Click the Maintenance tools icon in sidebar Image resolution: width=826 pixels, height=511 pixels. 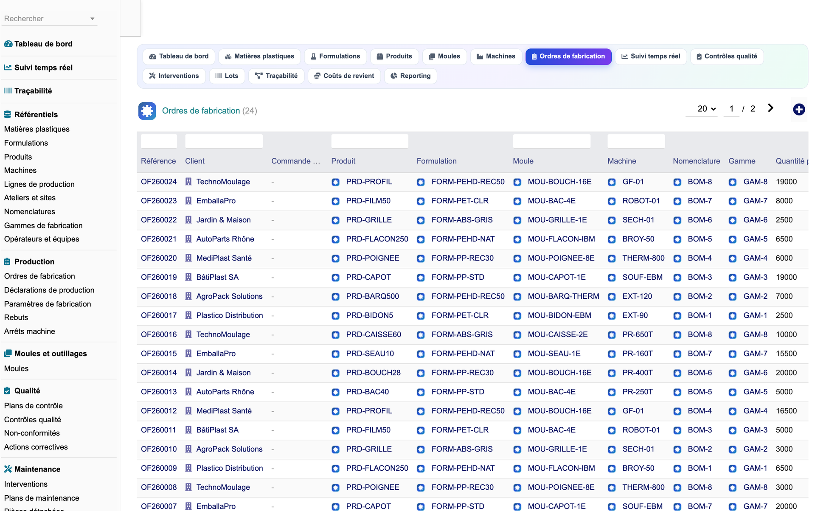(8, 469)
